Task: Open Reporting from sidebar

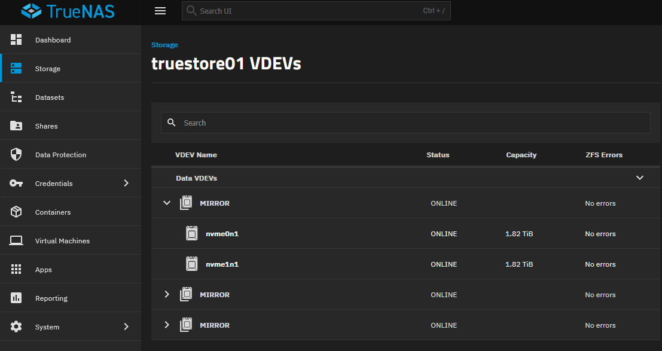Action: click(51, 298)
